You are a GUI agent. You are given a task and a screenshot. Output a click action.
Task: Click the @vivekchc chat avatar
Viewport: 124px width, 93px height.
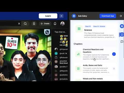pyautogui.click(x=56, y=79)
